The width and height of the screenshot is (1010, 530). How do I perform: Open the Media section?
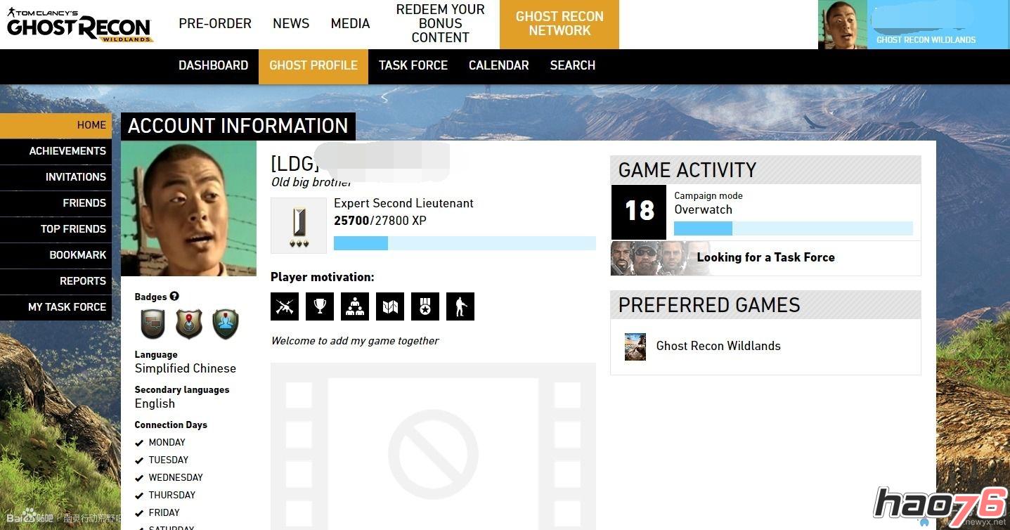(x=350, y=24)
